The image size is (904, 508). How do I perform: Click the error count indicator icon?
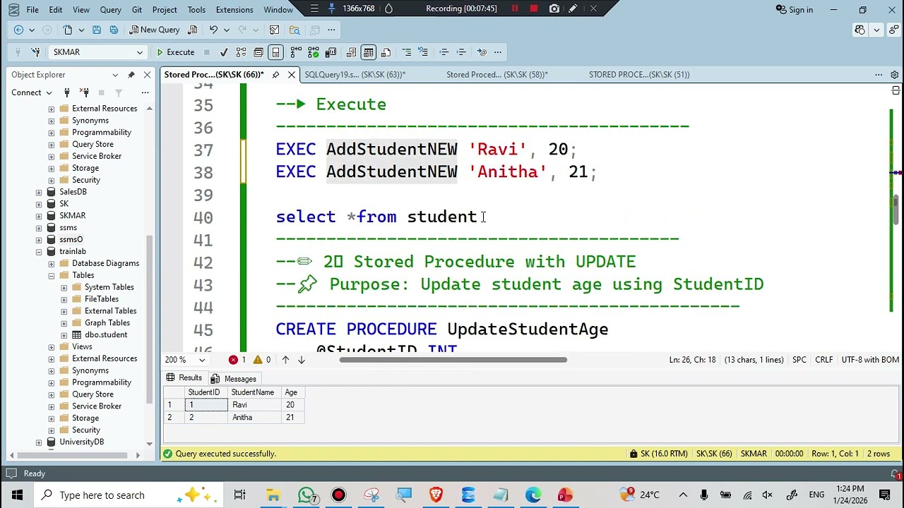233,360
